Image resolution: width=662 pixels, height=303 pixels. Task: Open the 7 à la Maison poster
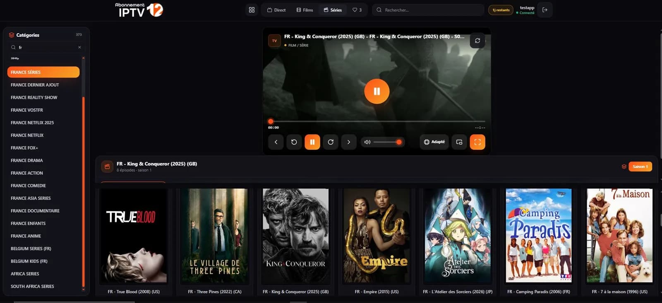coord(619,236)
